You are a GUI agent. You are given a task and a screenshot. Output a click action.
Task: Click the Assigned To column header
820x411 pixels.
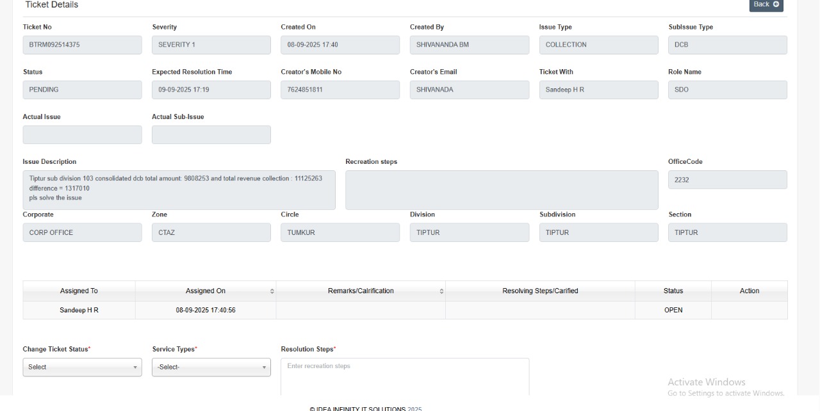click(79, 291)
